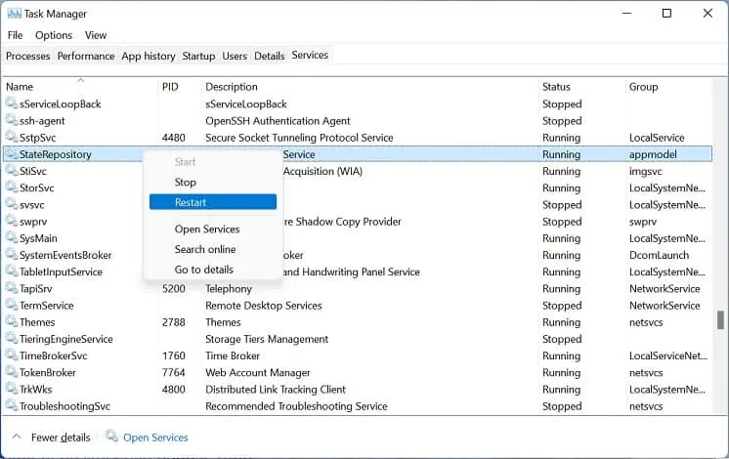Click the StiSvc service gear icon
Viewport: 729px width, 459px height.
tap(12, 170)
